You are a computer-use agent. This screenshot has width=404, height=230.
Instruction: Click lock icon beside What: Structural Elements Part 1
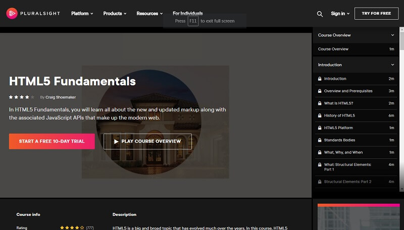pyautogui.click(x=320, y=164)
